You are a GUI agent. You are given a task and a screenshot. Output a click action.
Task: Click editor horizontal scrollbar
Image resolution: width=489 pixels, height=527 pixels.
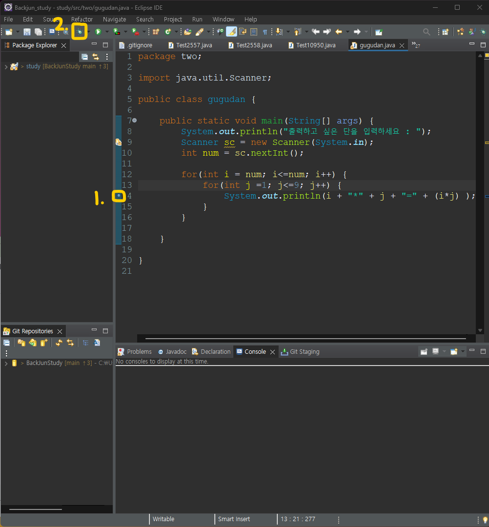306,339
